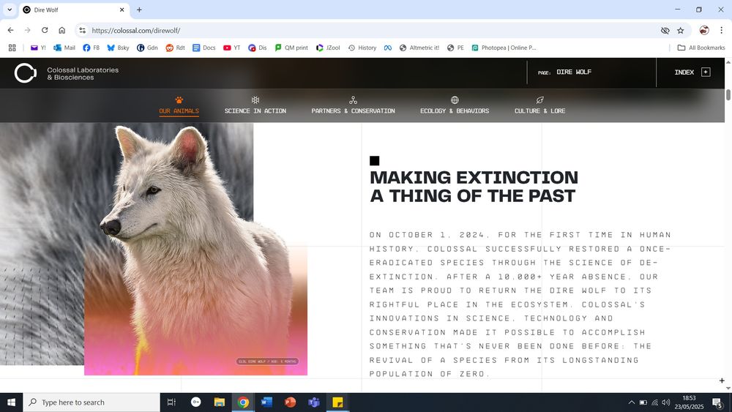Click the dire wolf hero photo
Image resolution: width=732 pixels, height=412 pixels.
click(195, 249)
